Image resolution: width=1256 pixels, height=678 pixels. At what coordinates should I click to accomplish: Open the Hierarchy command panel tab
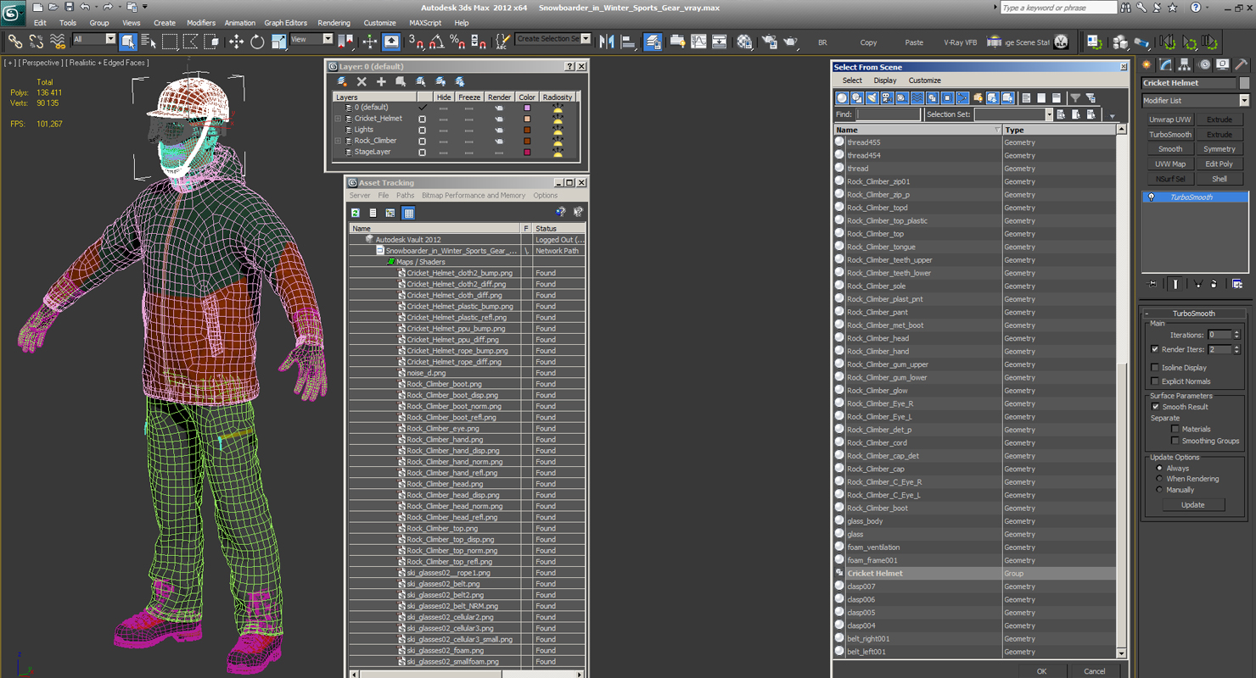pyautogui.click(x=1185, y=64)
